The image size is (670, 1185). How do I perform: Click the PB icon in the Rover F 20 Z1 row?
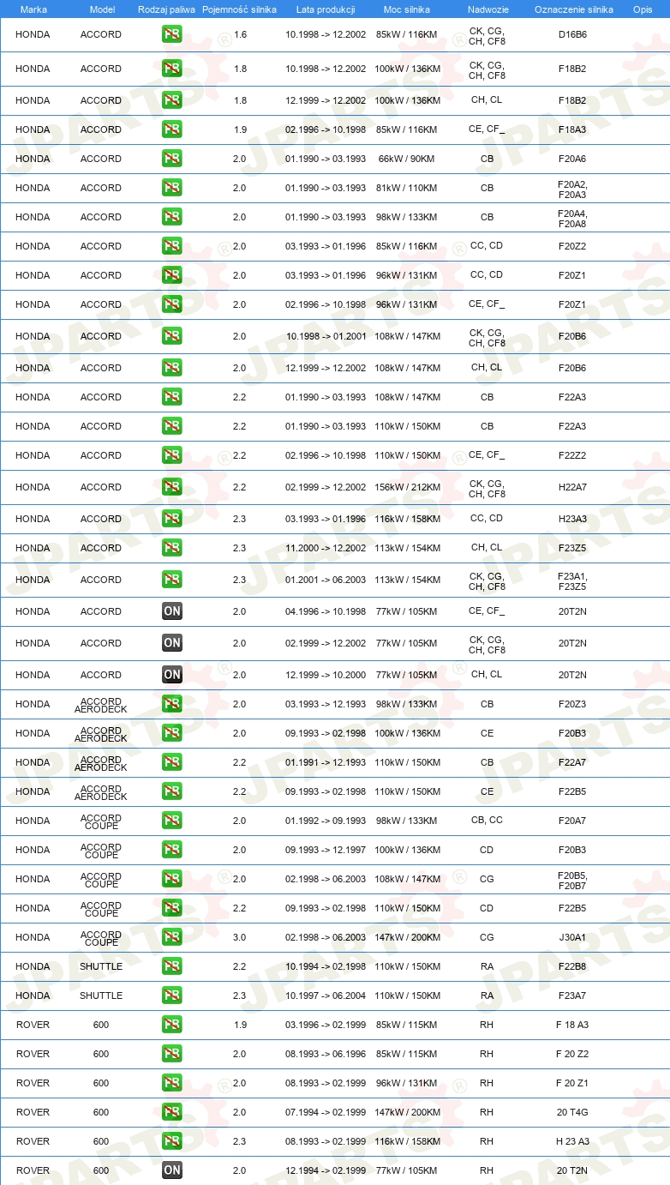172,1083
